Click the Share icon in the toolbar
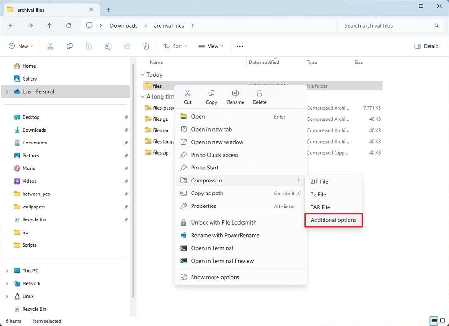 tap(127, 46)
